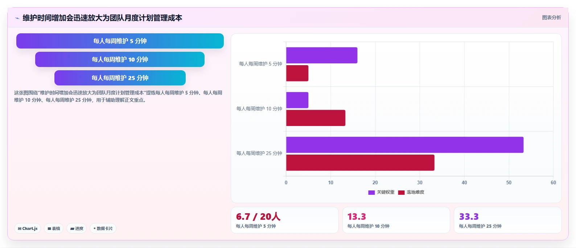This screenshot has height=248, width=576.
Task: Click the 每人每周维护 10 分钟 caption under 13.3
Action: tap(368, 226)
